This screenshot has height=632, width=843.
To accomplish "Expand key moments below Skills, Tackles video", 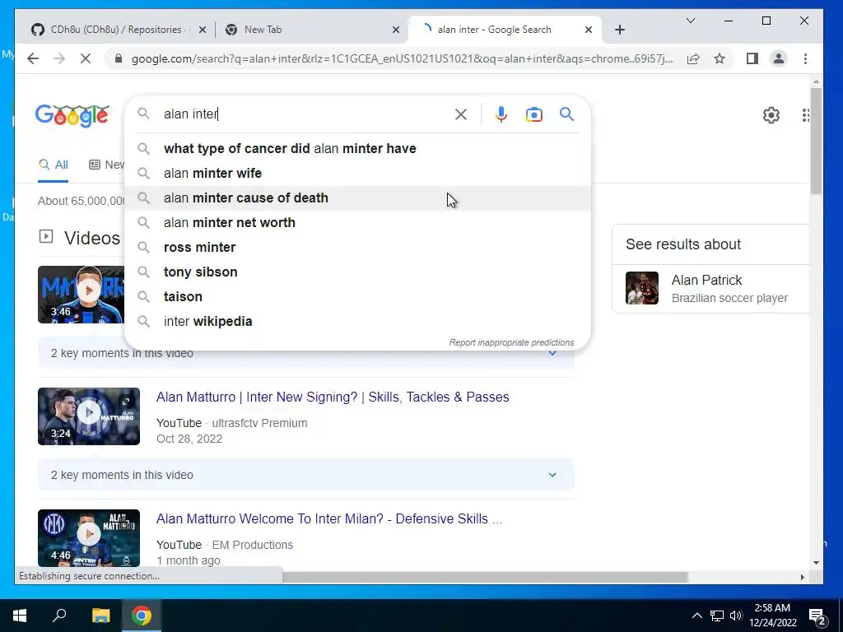I will point(552,475).
